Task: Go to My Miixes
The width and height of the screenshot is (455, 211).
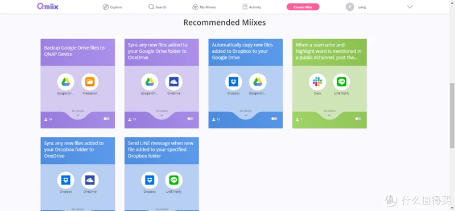Action: pos(204,7)
